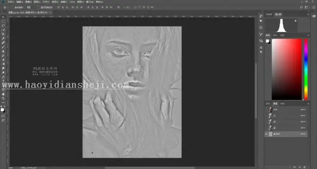Open the first menu in the menu bar
317x169 pixels.
[11, 2]
